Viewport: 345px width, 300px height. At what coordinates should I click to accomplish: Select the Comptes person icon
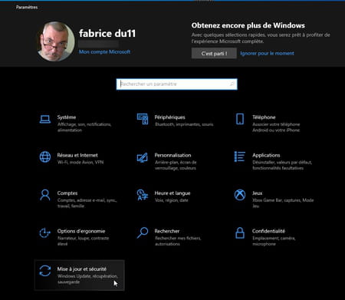[45, 195]
